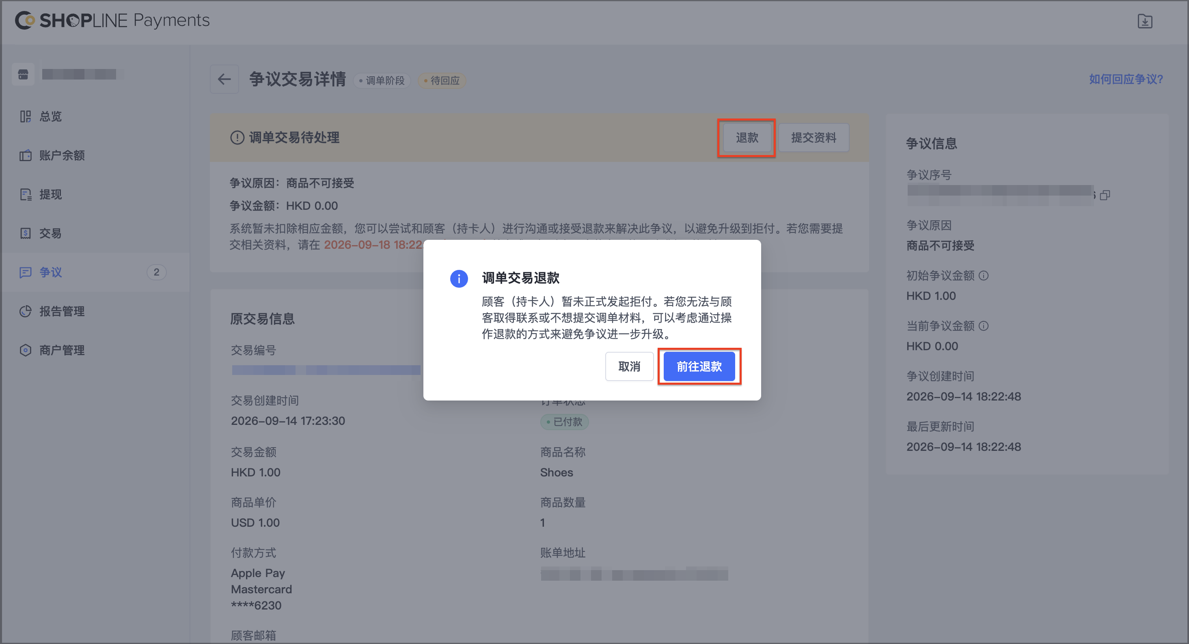
Task: Click the card number ****6230
Action: click(x=256, y=605)
